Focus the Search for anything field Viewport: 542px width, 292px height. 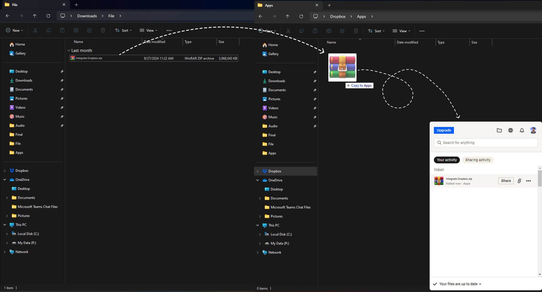(485, 143)
